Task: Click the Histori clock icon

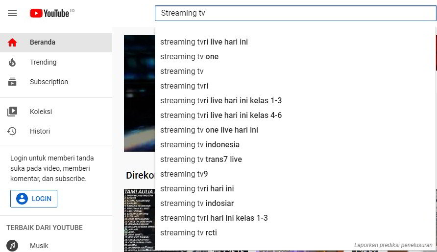Action: coord(12,131)
